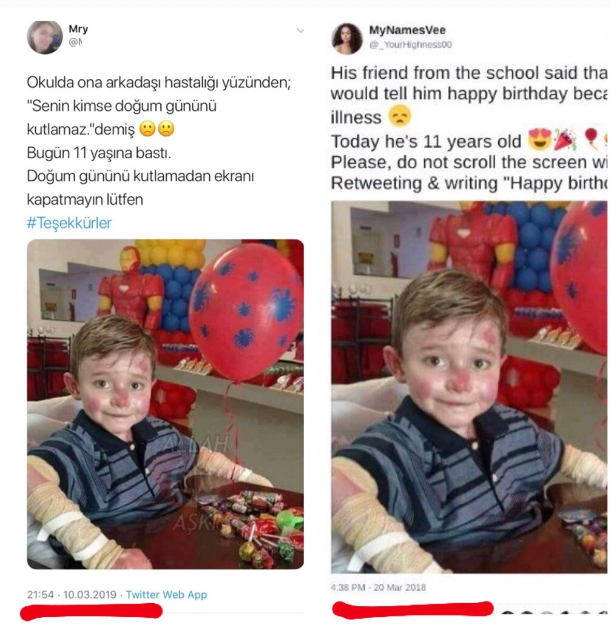This screenshot has height=625, width=611.
Task: Click the MyNamesVee display name
Action: point(407,30)
